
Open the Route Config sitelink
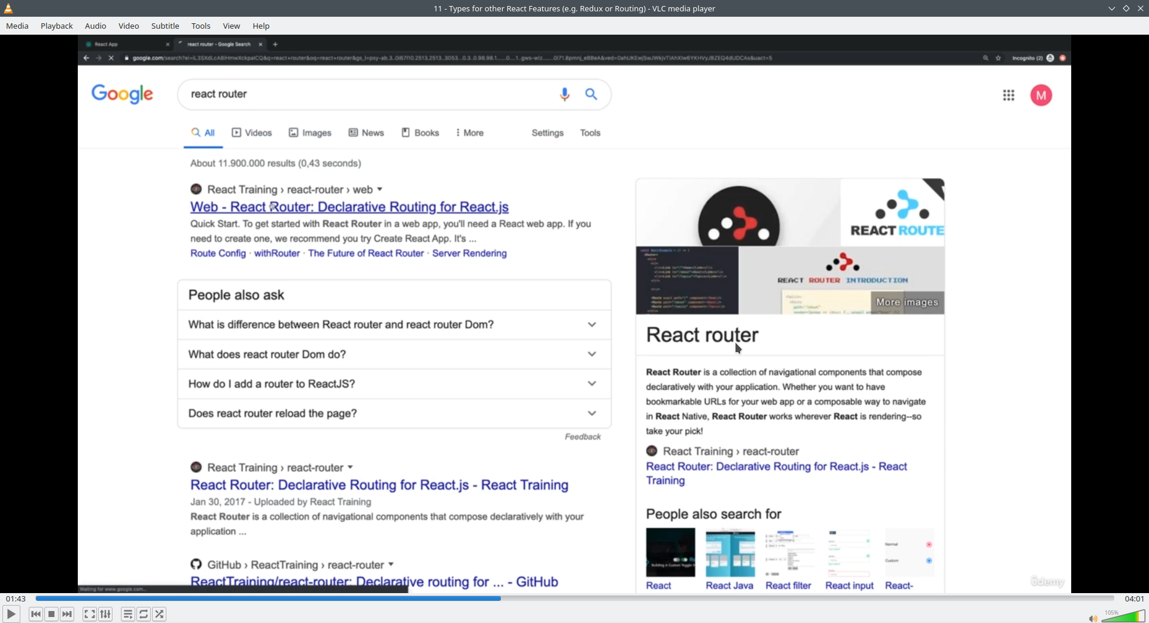218,254
